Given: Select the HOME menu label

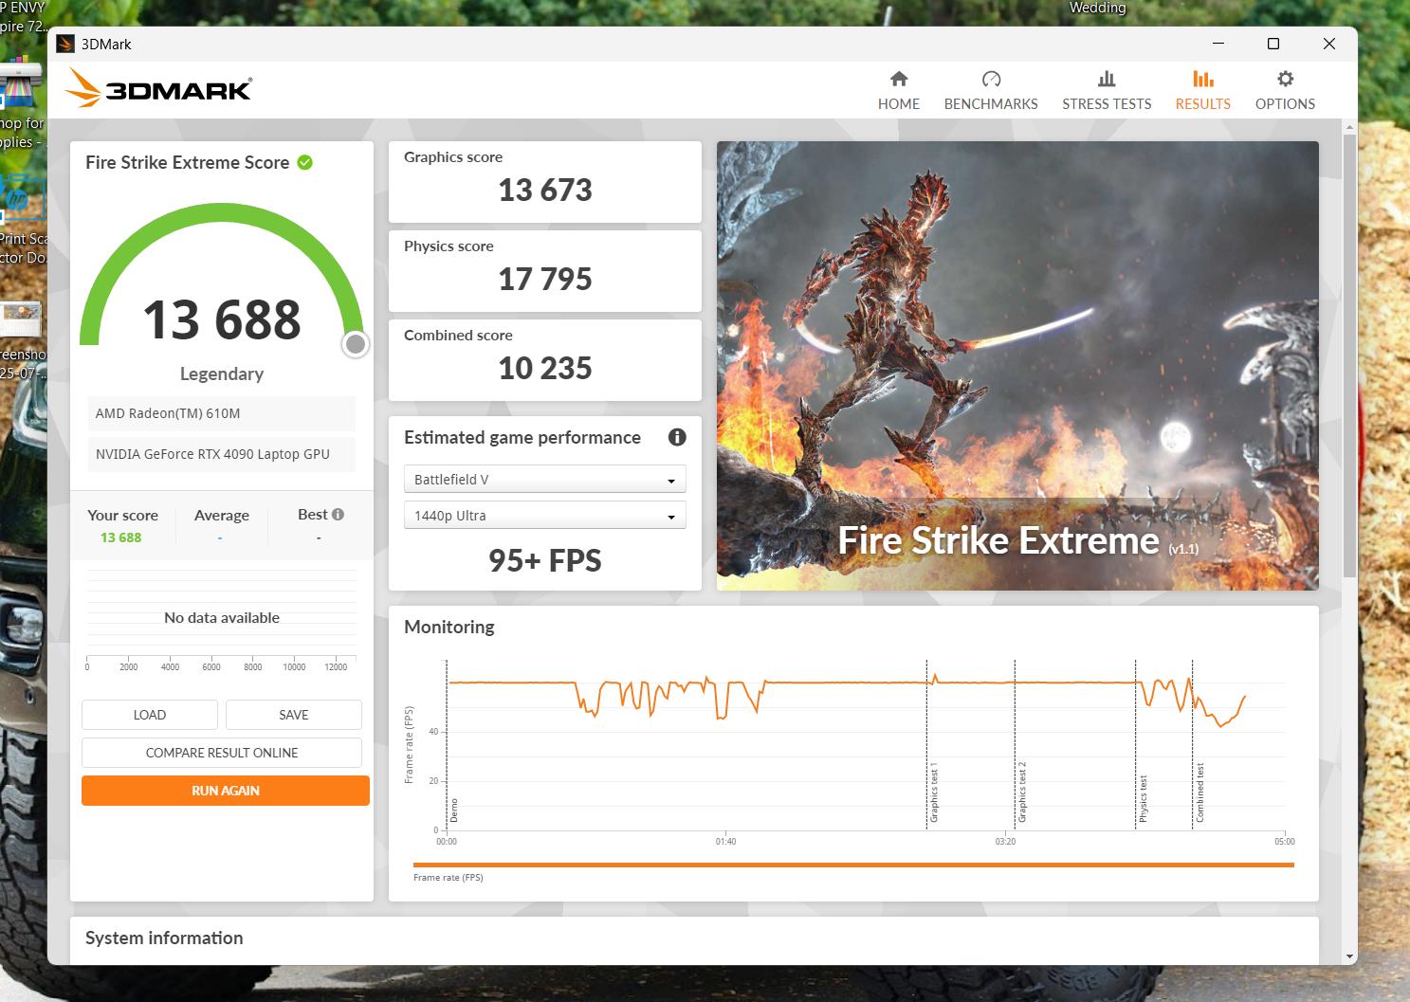Looking at the screenshot, I should pos(899,103).
